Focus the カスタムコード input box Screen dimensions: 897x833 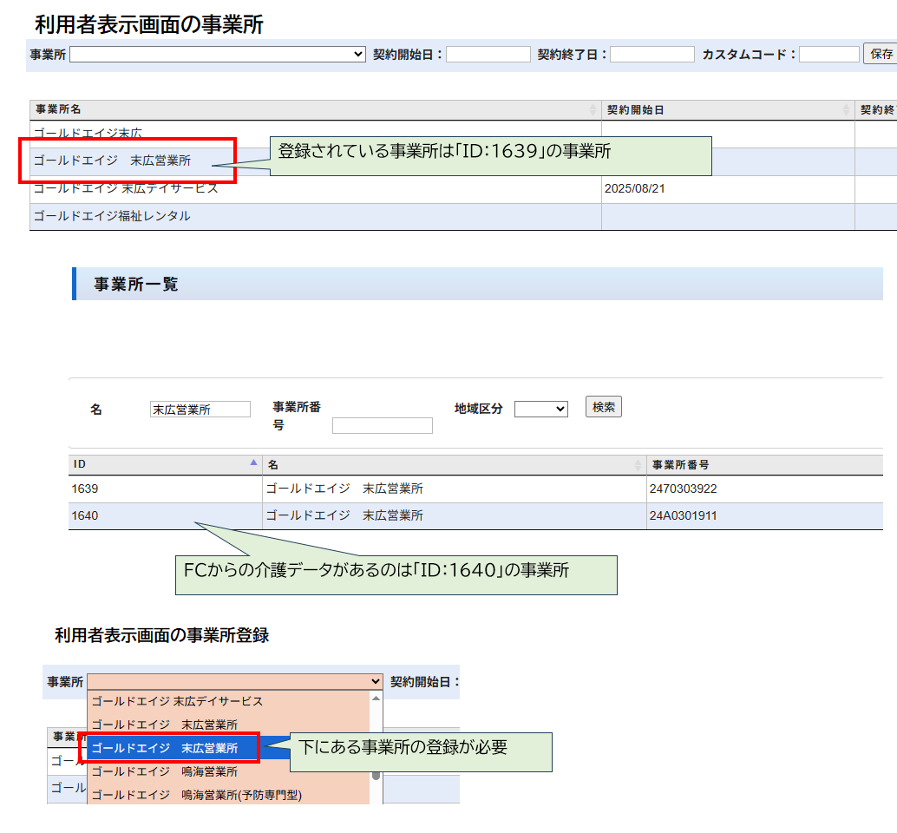pos(828,55)
